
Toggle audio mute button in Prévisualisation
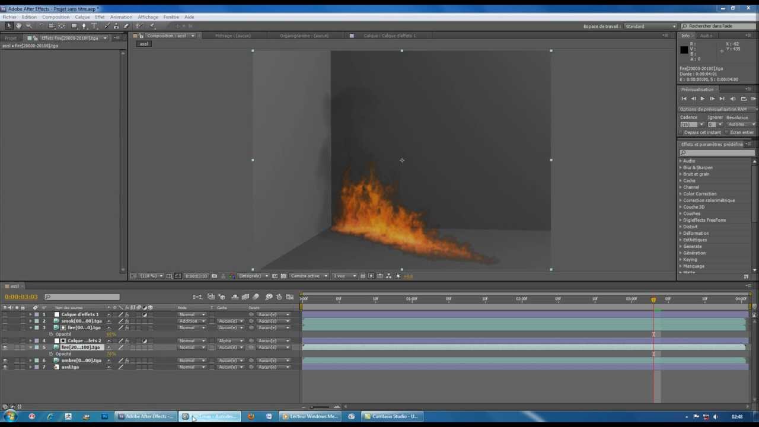(x=733, y=98)
